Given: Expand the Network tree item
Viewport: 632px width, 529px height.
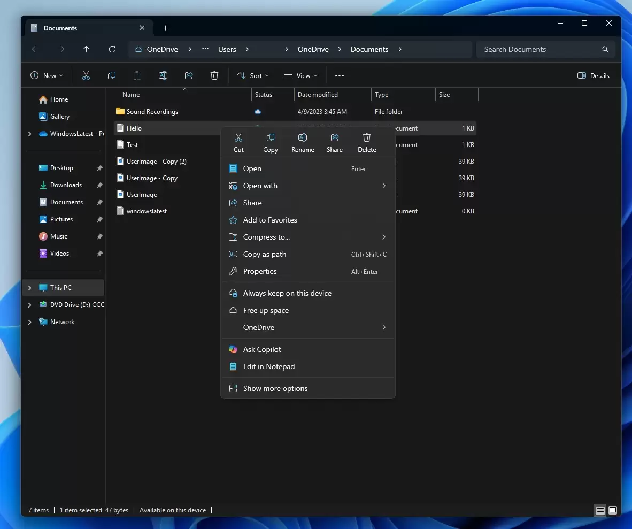Looking at the screenshot, I should pos(30,321).
